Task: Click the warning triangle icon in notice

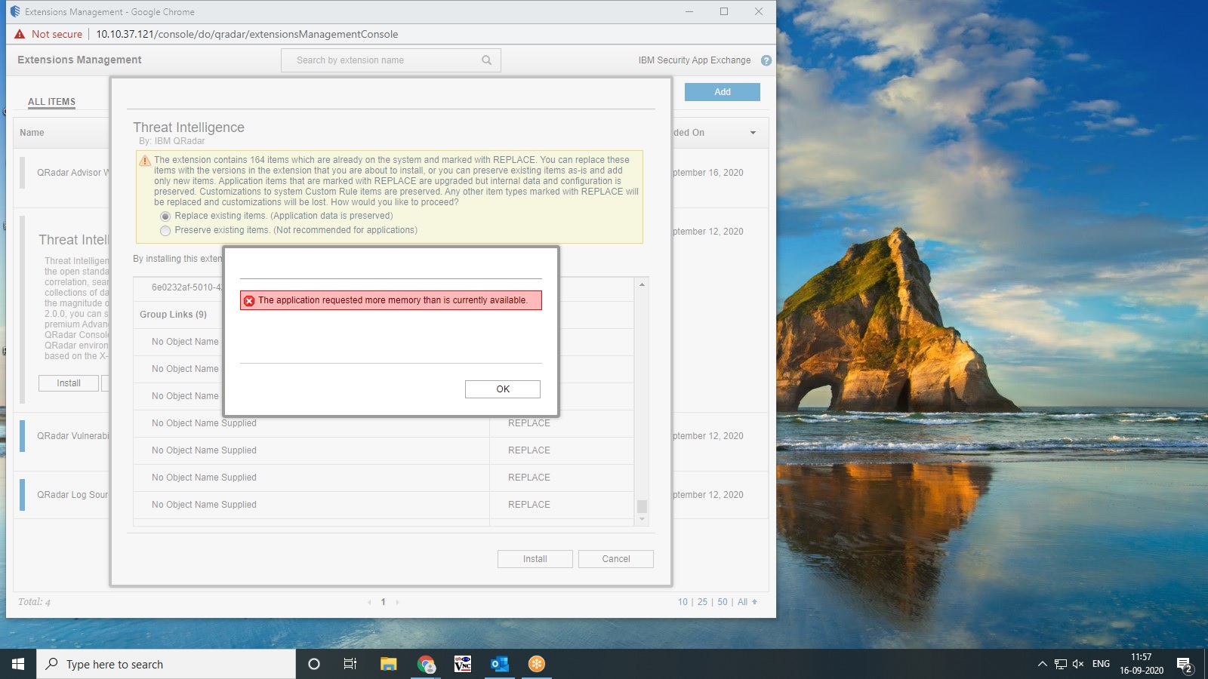Action: tap(145, 161)
